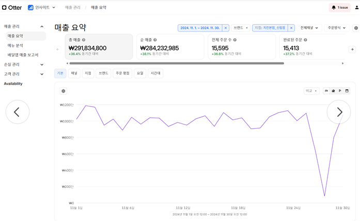Viewport: 360px width, 221px height.
Task: Click the 11월 24일 x-axis label
Action: [x=293, y=208]
